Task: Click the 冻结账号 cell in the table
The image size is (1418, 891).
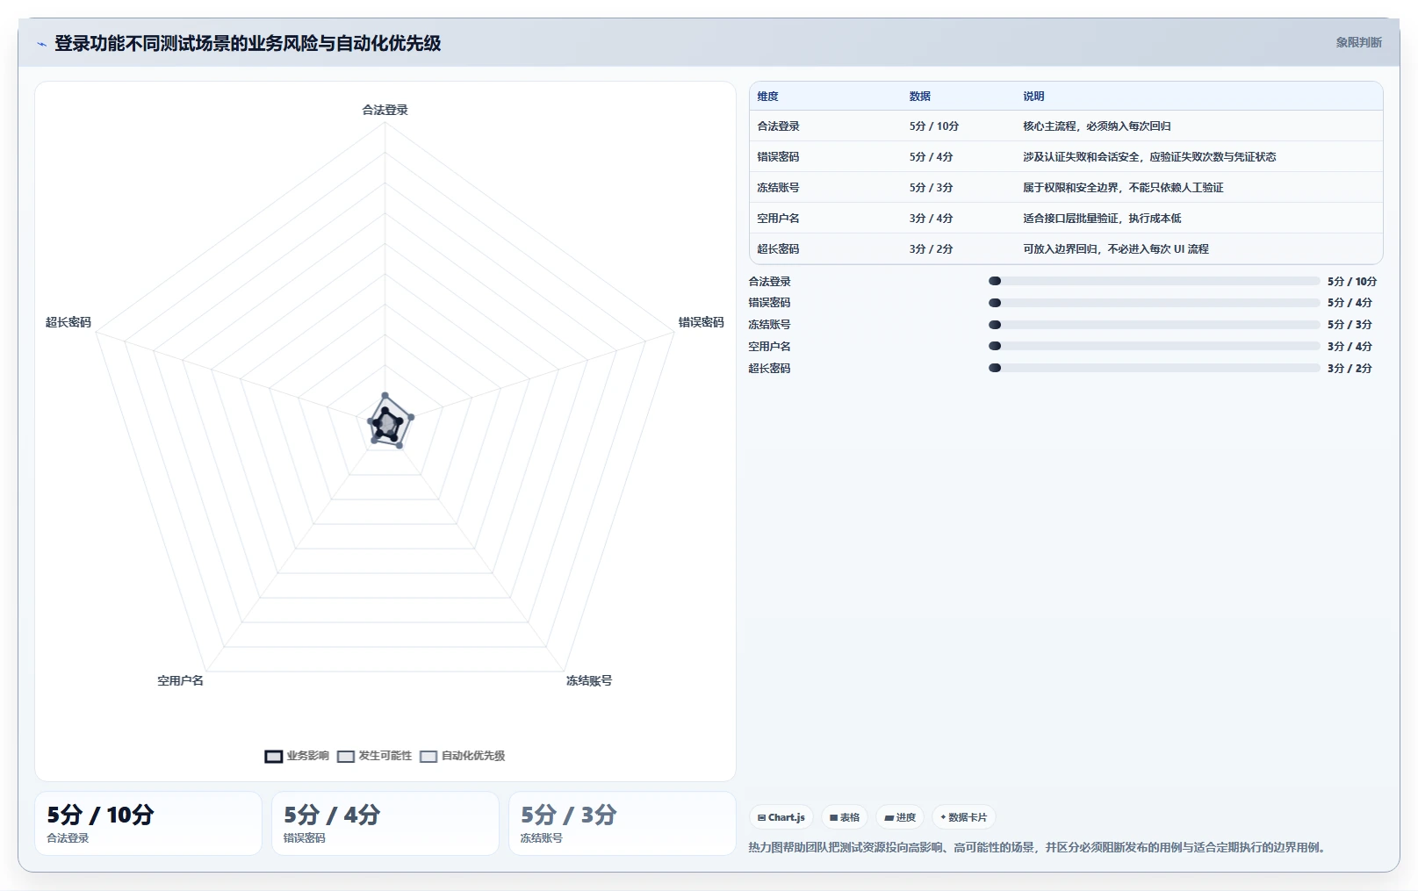Action: [778, 188]
